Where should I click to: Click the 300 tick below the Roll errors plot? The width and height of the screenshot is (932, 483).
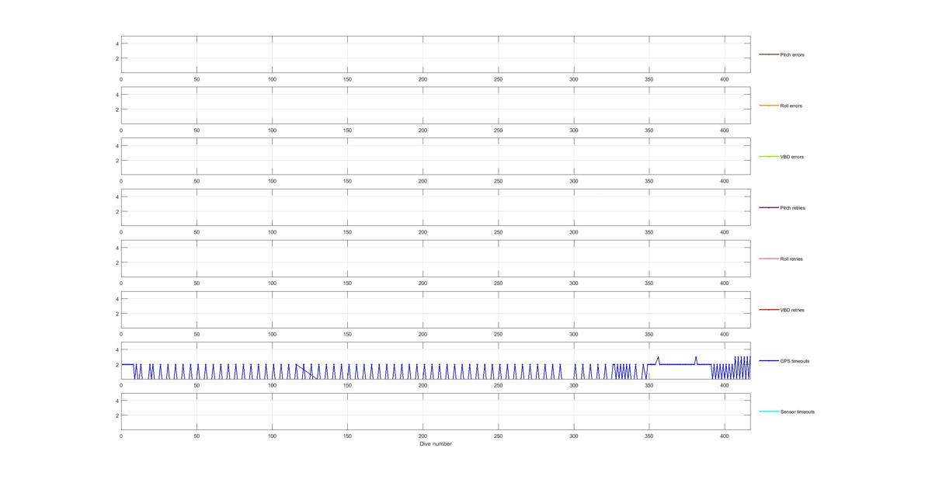pyautogui.click(x=574, y=130)
